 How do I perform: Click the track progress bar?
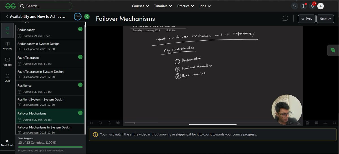pos(51,147)
